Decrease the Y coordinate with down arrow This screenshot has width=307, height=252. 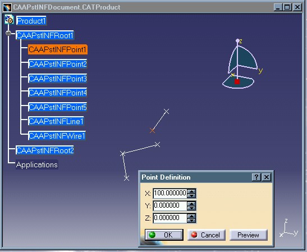point(191,208)
